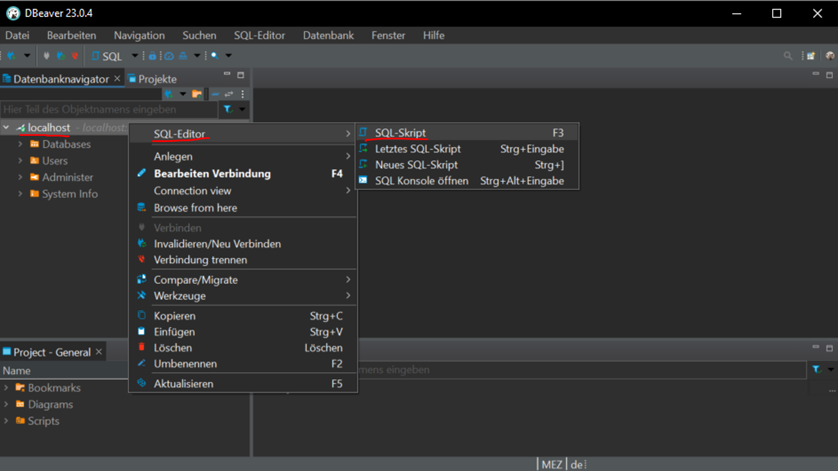Toggle the filter funnel in Project panel
Viewport: 838px width, 471px height.
[817, 369]
